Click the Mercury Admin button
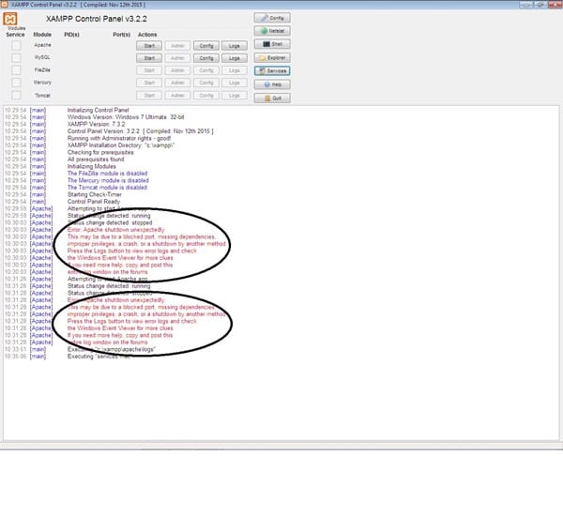The width and height of the screenshot is (563, 517). [177, 83]
